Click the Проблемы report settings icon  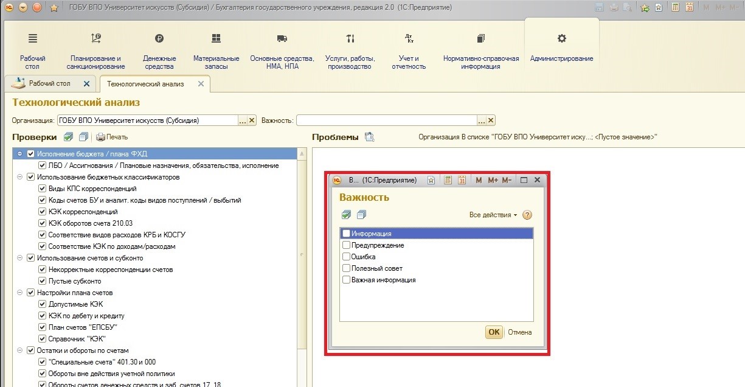click(x=369, y=137)
